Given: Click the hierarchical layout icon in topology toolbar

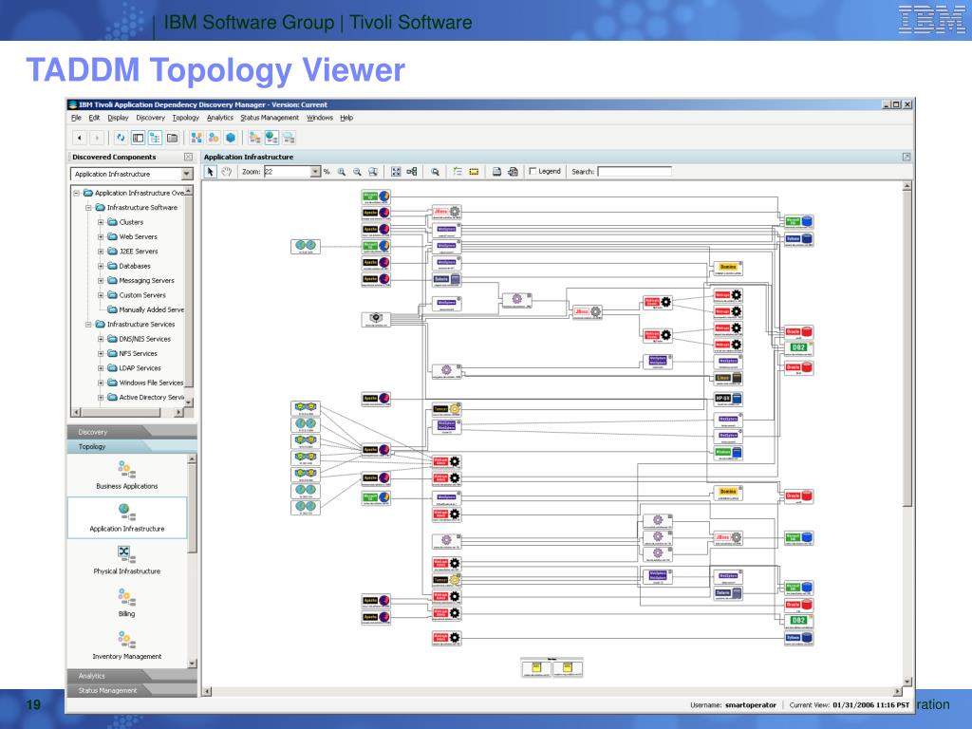Looking at the screenshot, I should (x=412, y=172).
